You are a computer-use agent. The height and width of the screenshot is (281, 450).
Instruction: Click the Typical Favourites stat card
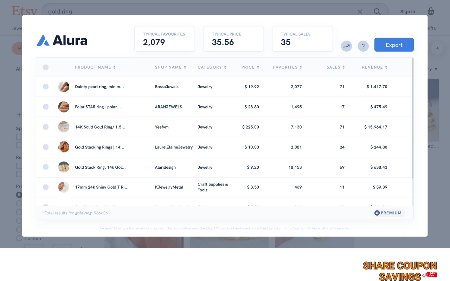[165, 39]
